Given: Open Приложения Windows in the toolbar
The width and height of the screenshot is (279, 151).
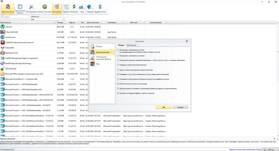Looking at the screenshot, I should click(x=20, y=9).
